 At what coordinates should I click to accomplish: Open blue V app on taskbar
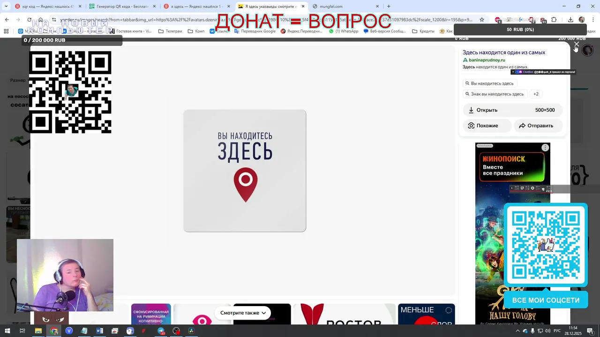(x=69, y=331)
